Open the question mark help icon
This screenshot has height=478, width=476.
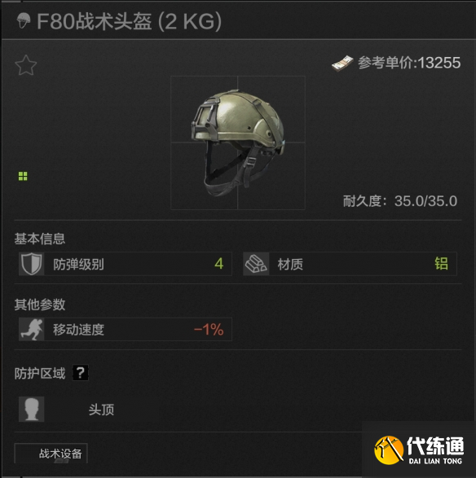coord(81,372)
